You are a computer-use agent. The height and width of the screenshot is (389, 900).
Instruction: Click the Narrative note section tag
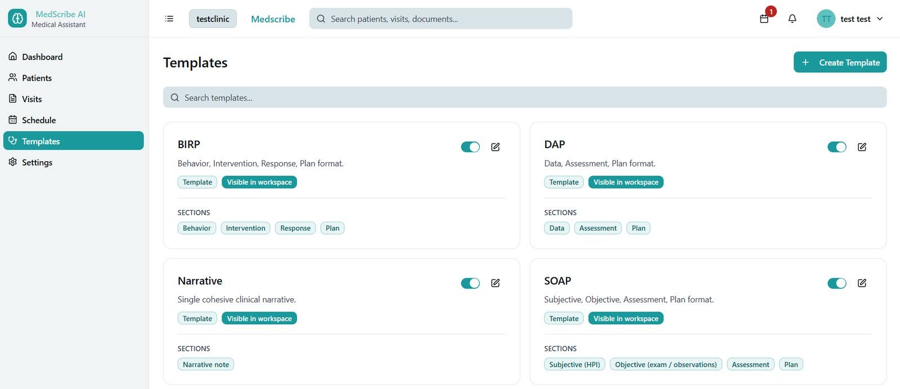(206, 364)
